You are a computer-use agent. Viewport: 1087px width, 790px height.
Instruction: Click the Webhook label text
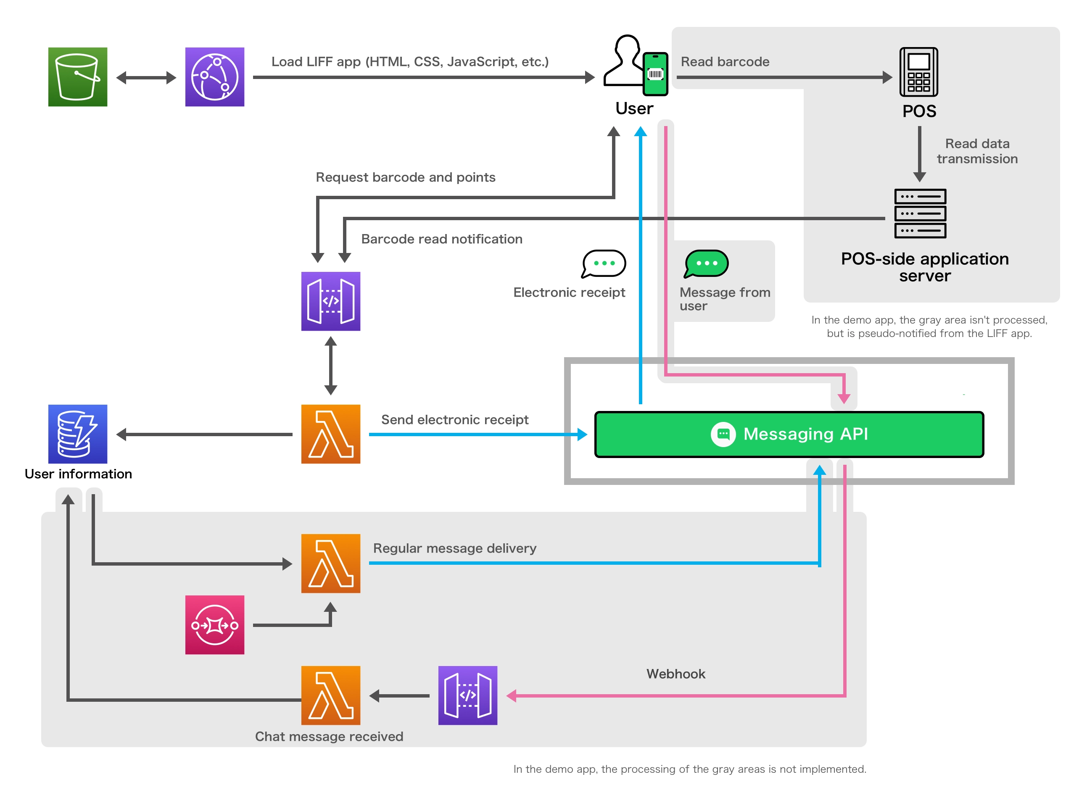(675, 673)
